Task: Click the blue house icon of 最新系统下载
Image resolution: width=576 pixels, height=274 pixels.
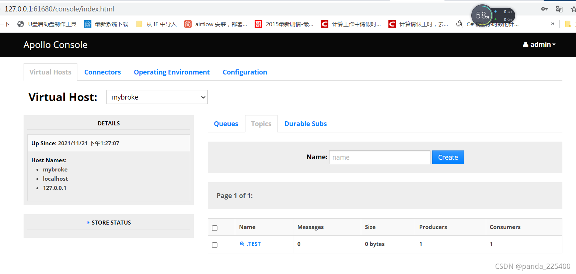Action: tap(88, 24)
